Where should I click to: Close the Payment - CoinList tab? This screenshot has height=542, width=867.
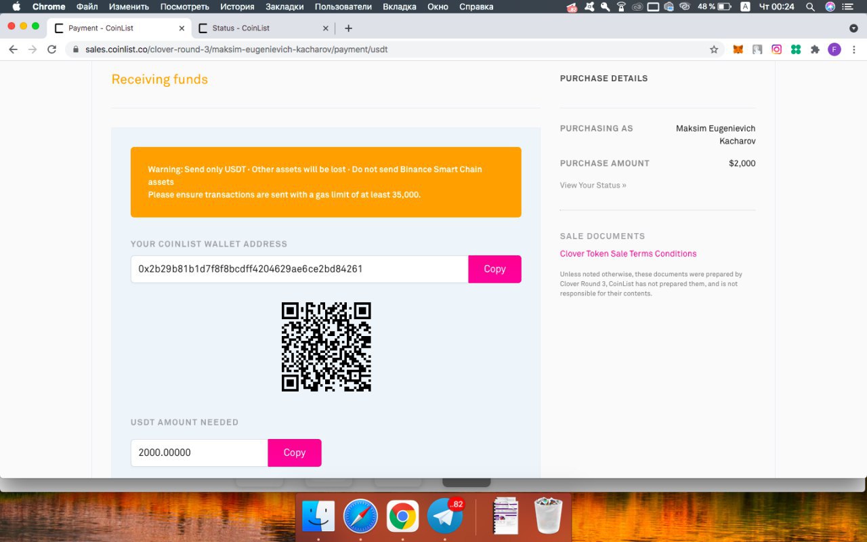point(182,28)
